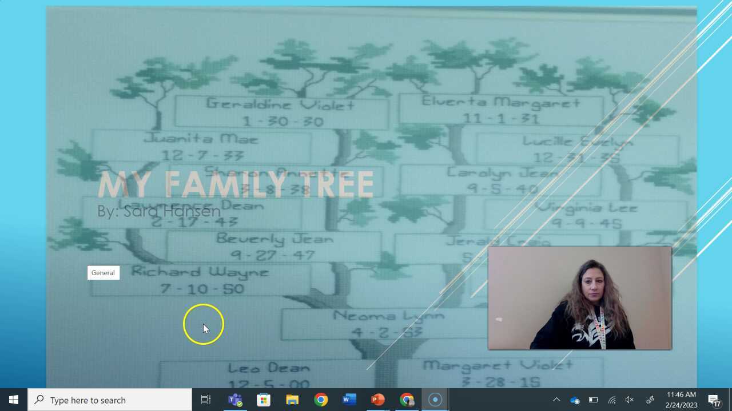Click the General section label
Viewport: 732px width, 411px height.
point(103,272)
